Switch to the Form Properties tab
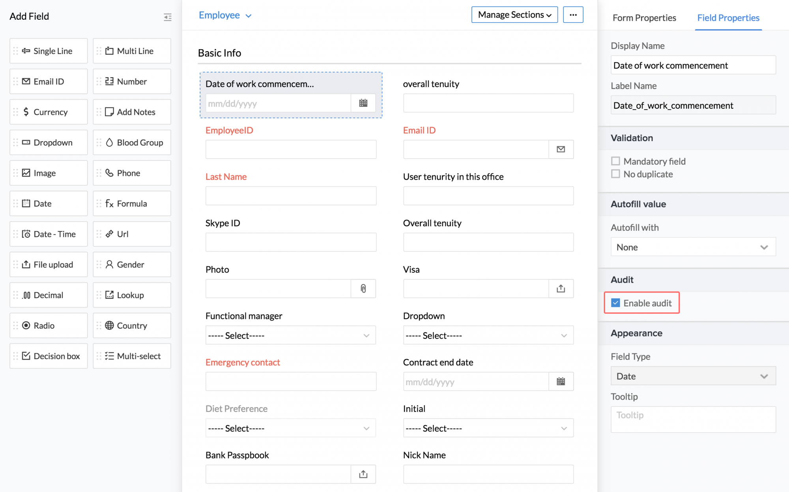789x492 pixels. coord(644,18)
